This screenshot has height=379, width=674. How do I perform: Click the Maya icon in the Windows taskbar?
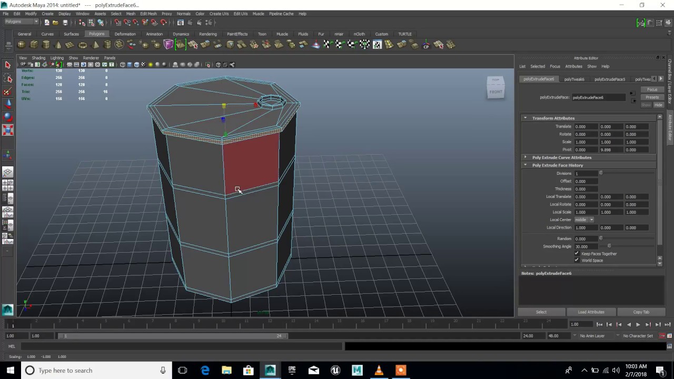[x=270, y=370]
